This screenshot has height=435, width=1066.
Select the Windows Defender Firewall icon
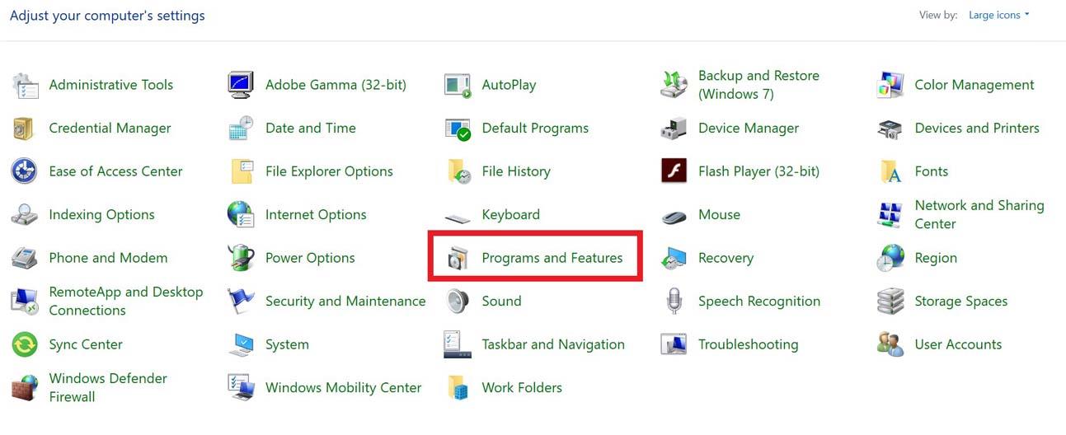pyautogui.click(x=25, y=387)
